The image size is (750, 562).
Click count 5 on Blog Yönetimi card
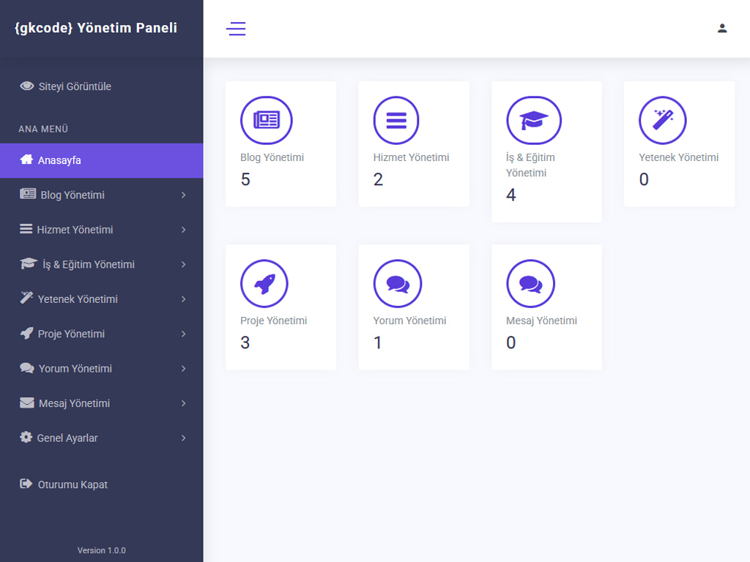(245, 179)
